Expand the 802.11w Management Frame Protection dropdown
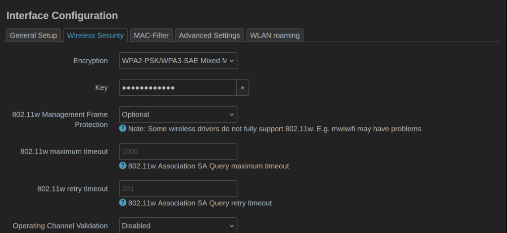507x233 pixels. (178, 115)
